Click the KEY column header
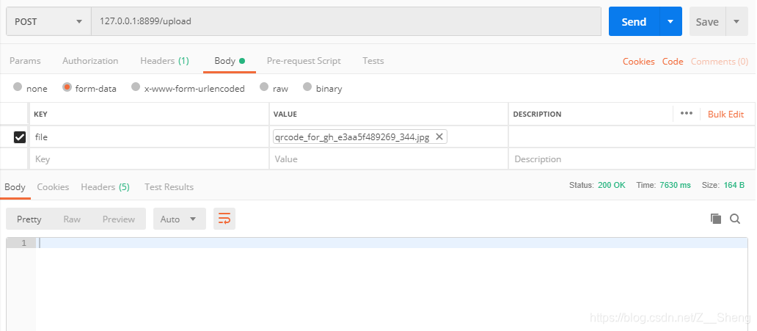 coord(40,114)
